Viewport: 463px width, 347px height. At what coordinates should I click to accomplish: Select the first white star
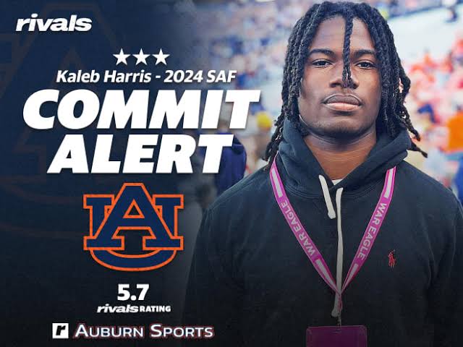(122, 57)
